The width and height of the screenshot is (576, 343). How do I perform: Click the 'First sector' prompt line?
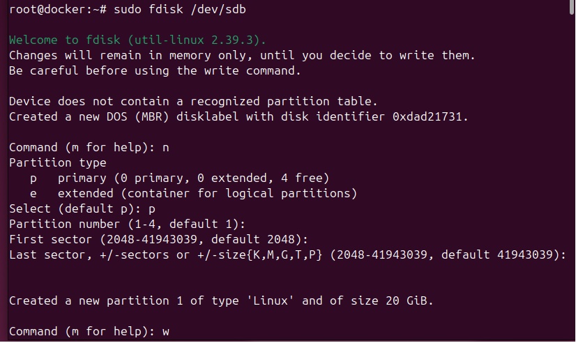[x=151, y=239]
